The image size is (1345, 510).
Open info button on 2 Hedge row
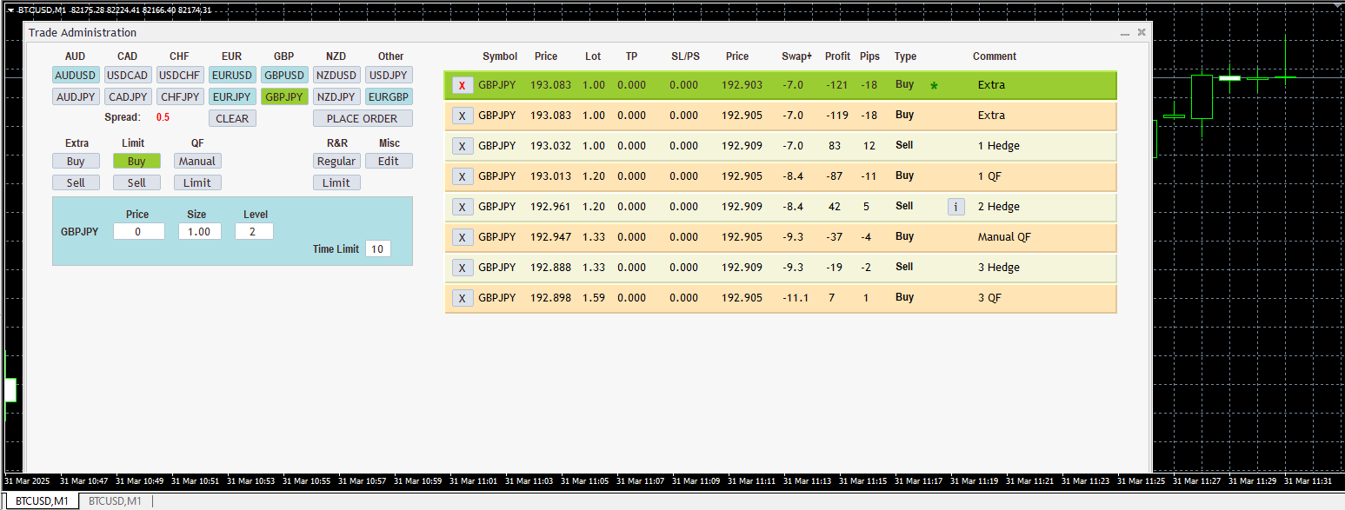955,207
